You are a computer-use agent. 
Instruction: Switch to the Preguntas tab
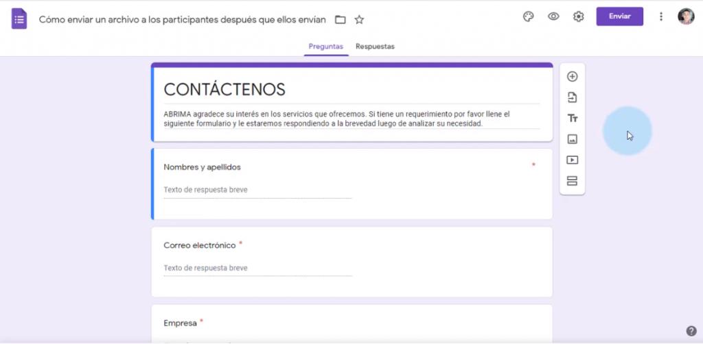pos(326,47)
